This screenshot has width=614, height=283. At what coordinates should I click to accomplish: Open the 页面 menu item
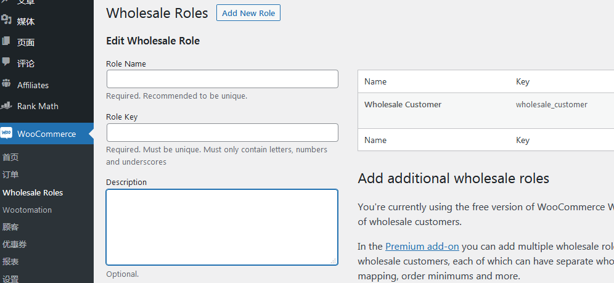[26, 43]
